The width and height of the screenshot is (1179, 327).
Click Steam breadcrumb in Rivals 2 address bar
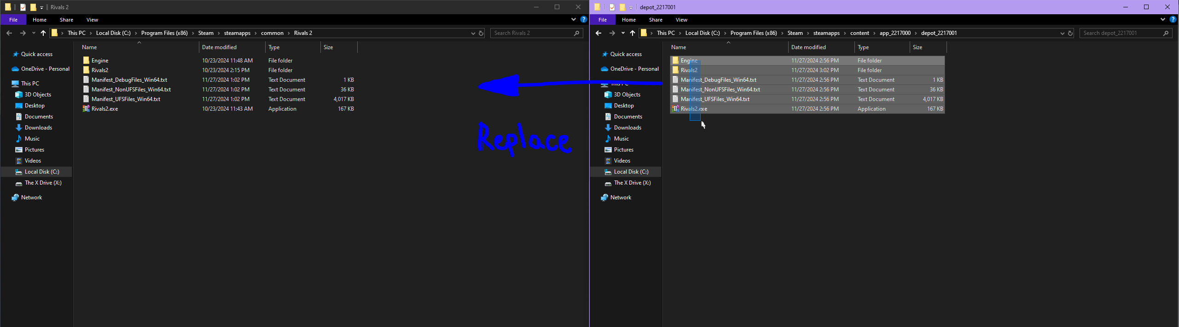coord(206,33)
